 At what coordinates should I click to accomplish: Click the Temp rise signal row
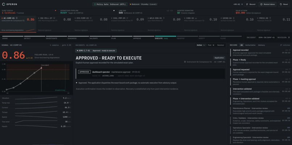pos(37,103)
